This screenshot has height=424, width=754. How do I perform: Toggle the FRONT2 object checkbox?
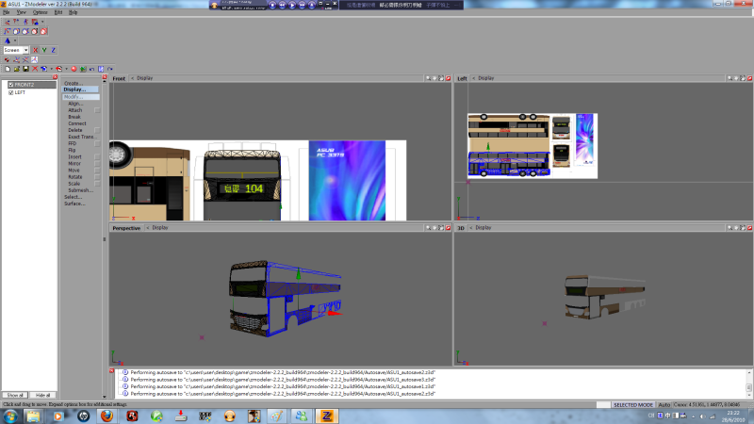tap(11, 85)
